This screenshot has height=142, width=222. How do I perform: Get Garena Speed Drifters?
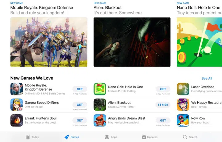click(80, 105)
